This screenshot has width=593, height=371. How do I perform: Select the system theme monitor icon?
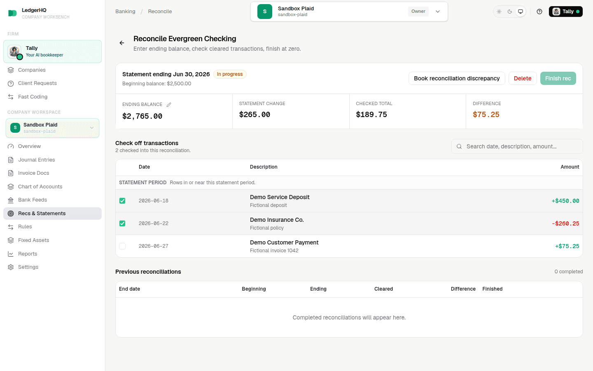tap(521, 12)
